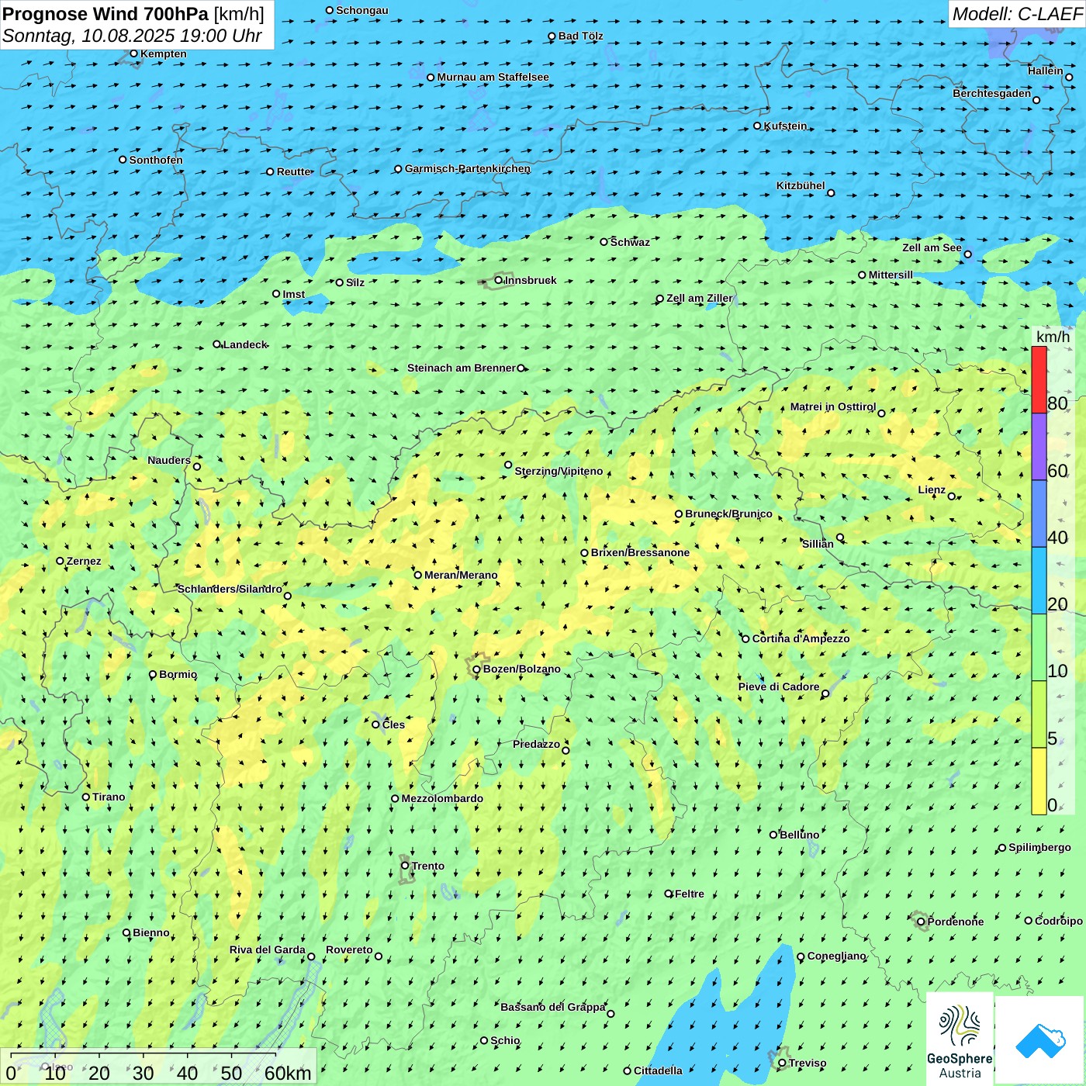1086x1086 pixels.
Task: Click the 'Steinach am Brenner' label
Action: (x=462, y=368)
